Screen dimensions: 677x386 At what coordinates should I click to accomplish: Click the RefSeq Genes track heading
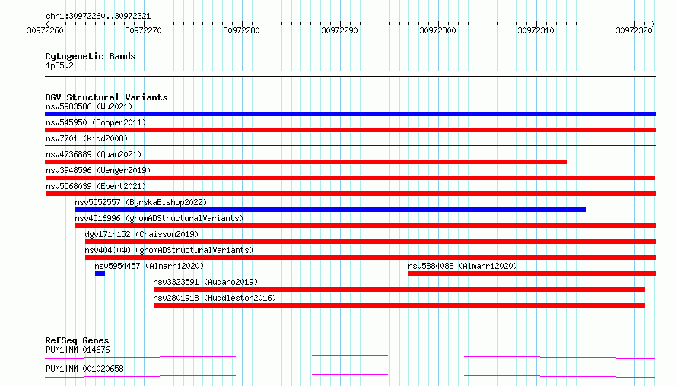point(77,340)
